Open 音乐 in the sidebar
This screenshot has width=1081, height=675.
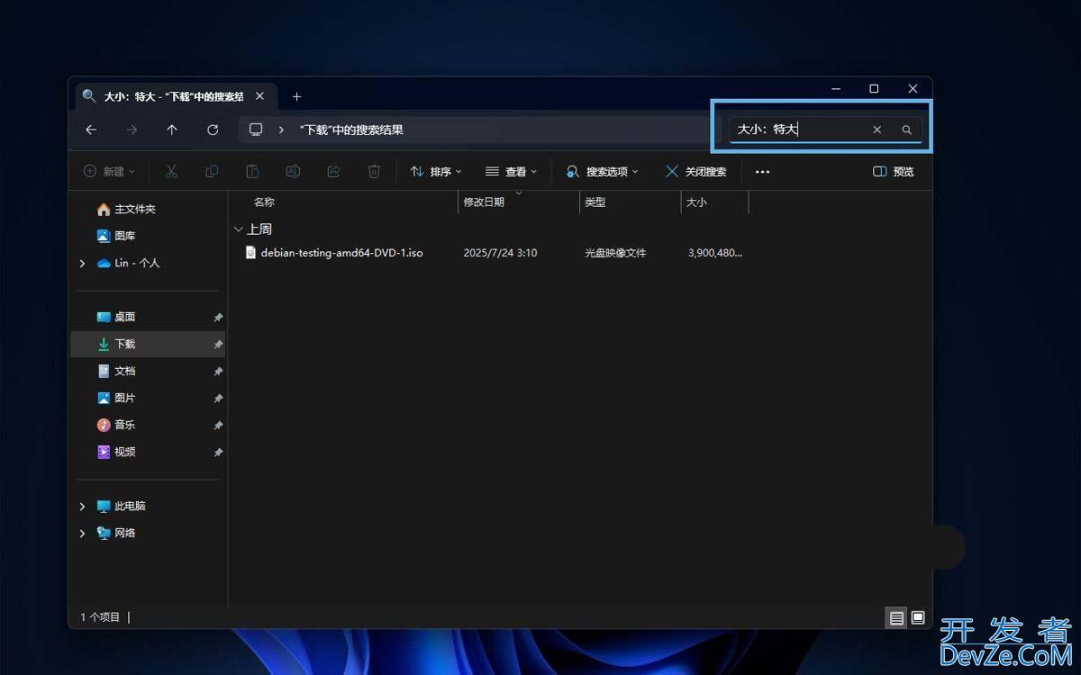click(x=125, y=425)
